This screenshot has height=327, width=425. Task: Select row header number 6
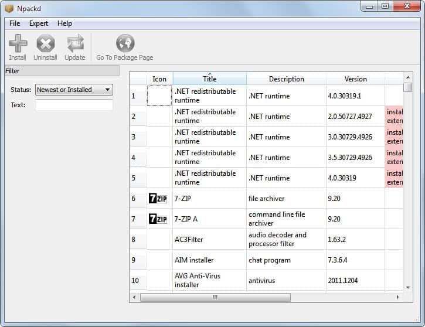point(138,198)
